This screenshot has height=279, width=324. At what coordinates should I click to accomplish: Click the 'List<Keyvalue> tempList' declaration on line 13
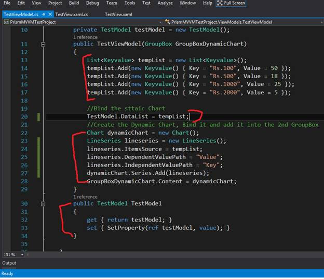tap(126, 60)
